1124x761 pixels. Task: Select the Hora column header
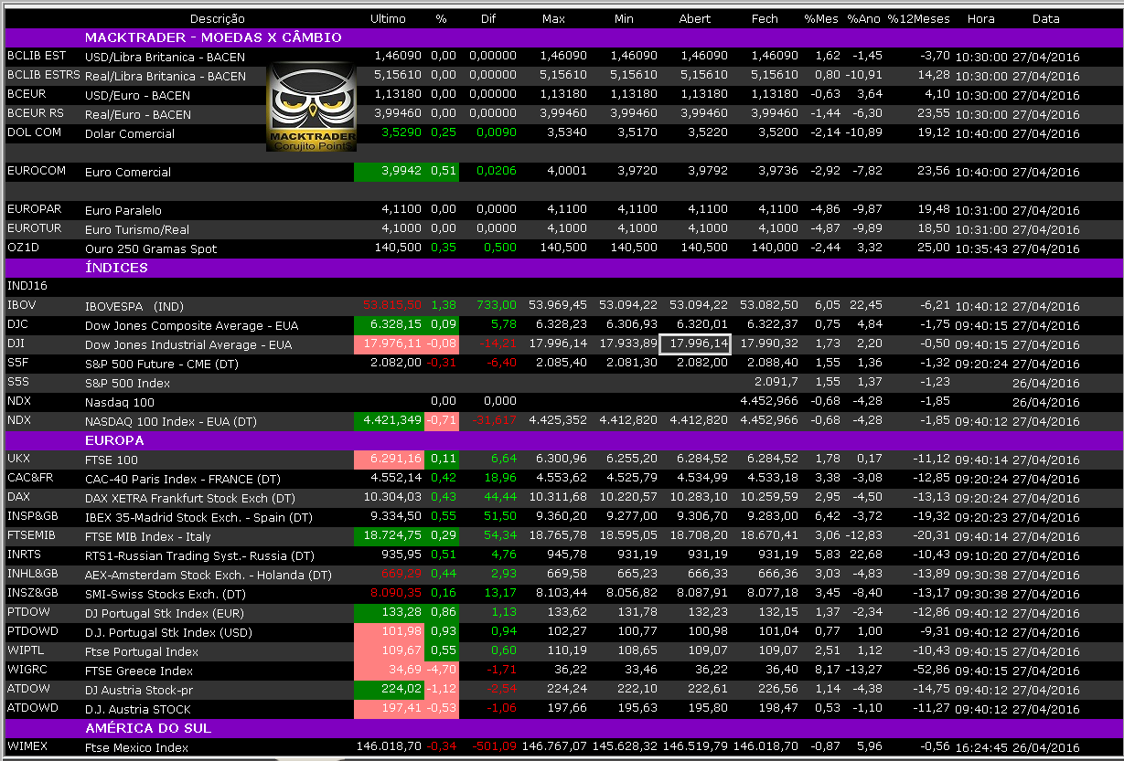[x=981, y=18]
